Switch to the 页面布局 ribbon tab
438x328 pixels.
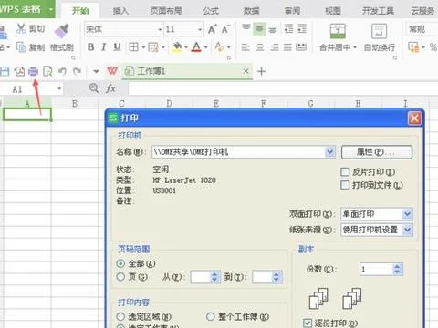[166, 11]
